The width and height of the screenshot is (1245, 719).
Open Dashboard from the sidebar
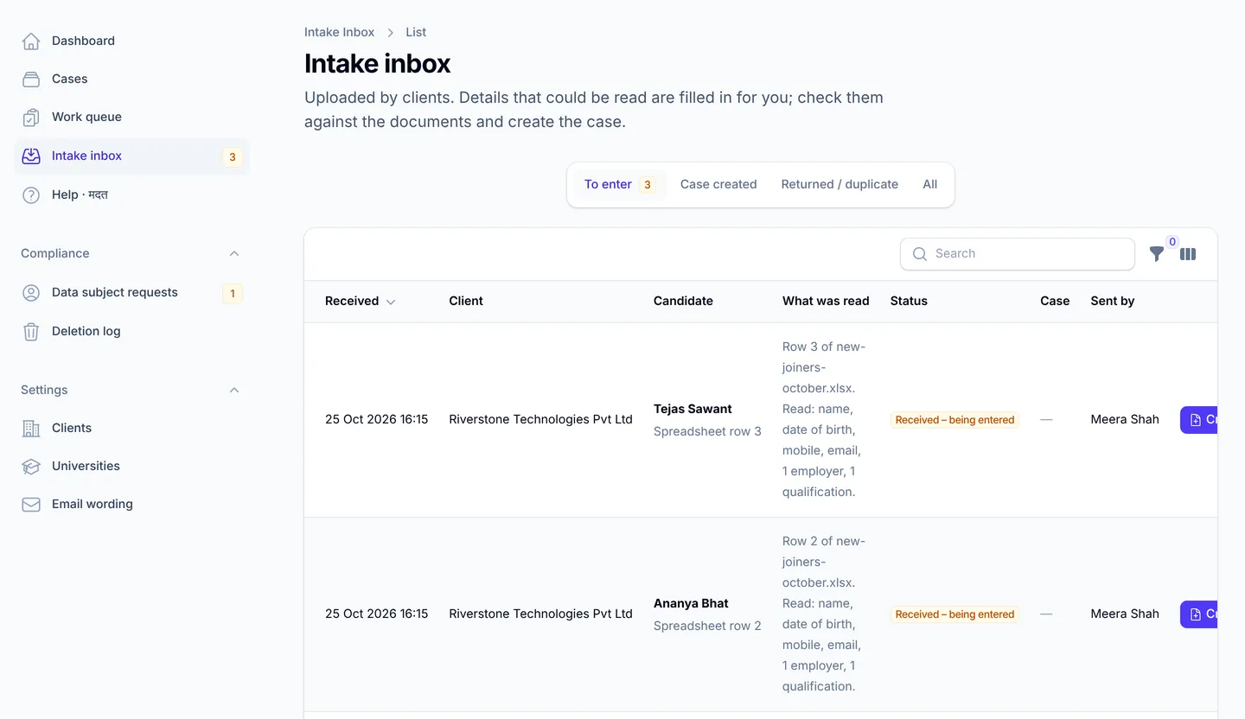tap(131, 41)
